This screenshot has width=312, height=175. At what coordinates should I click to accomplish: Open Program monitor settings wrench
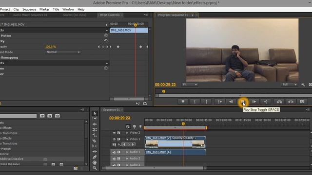coord(303,85)
